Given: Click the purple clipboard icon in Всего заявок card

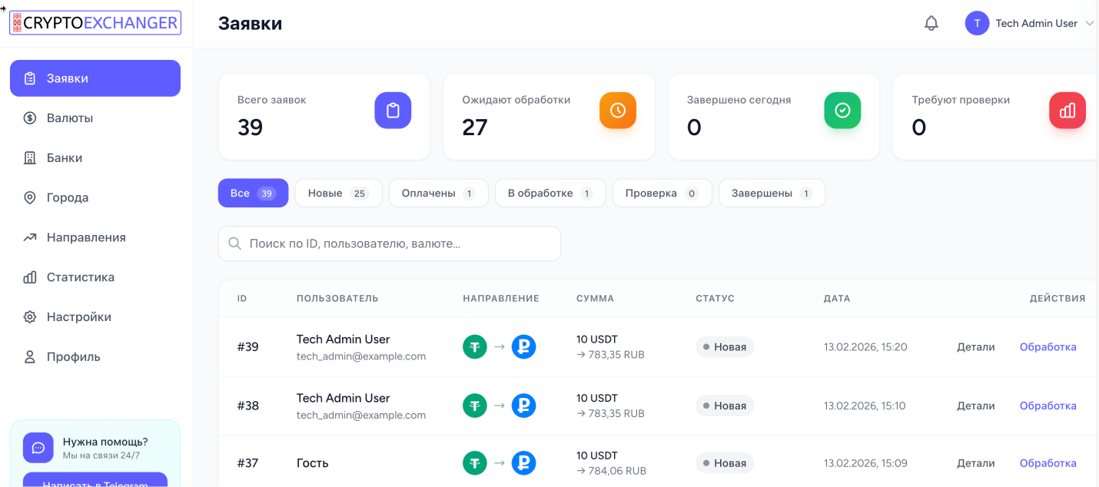Looking at the screenshot, I should pyautogui.click(x=393, y=111).
